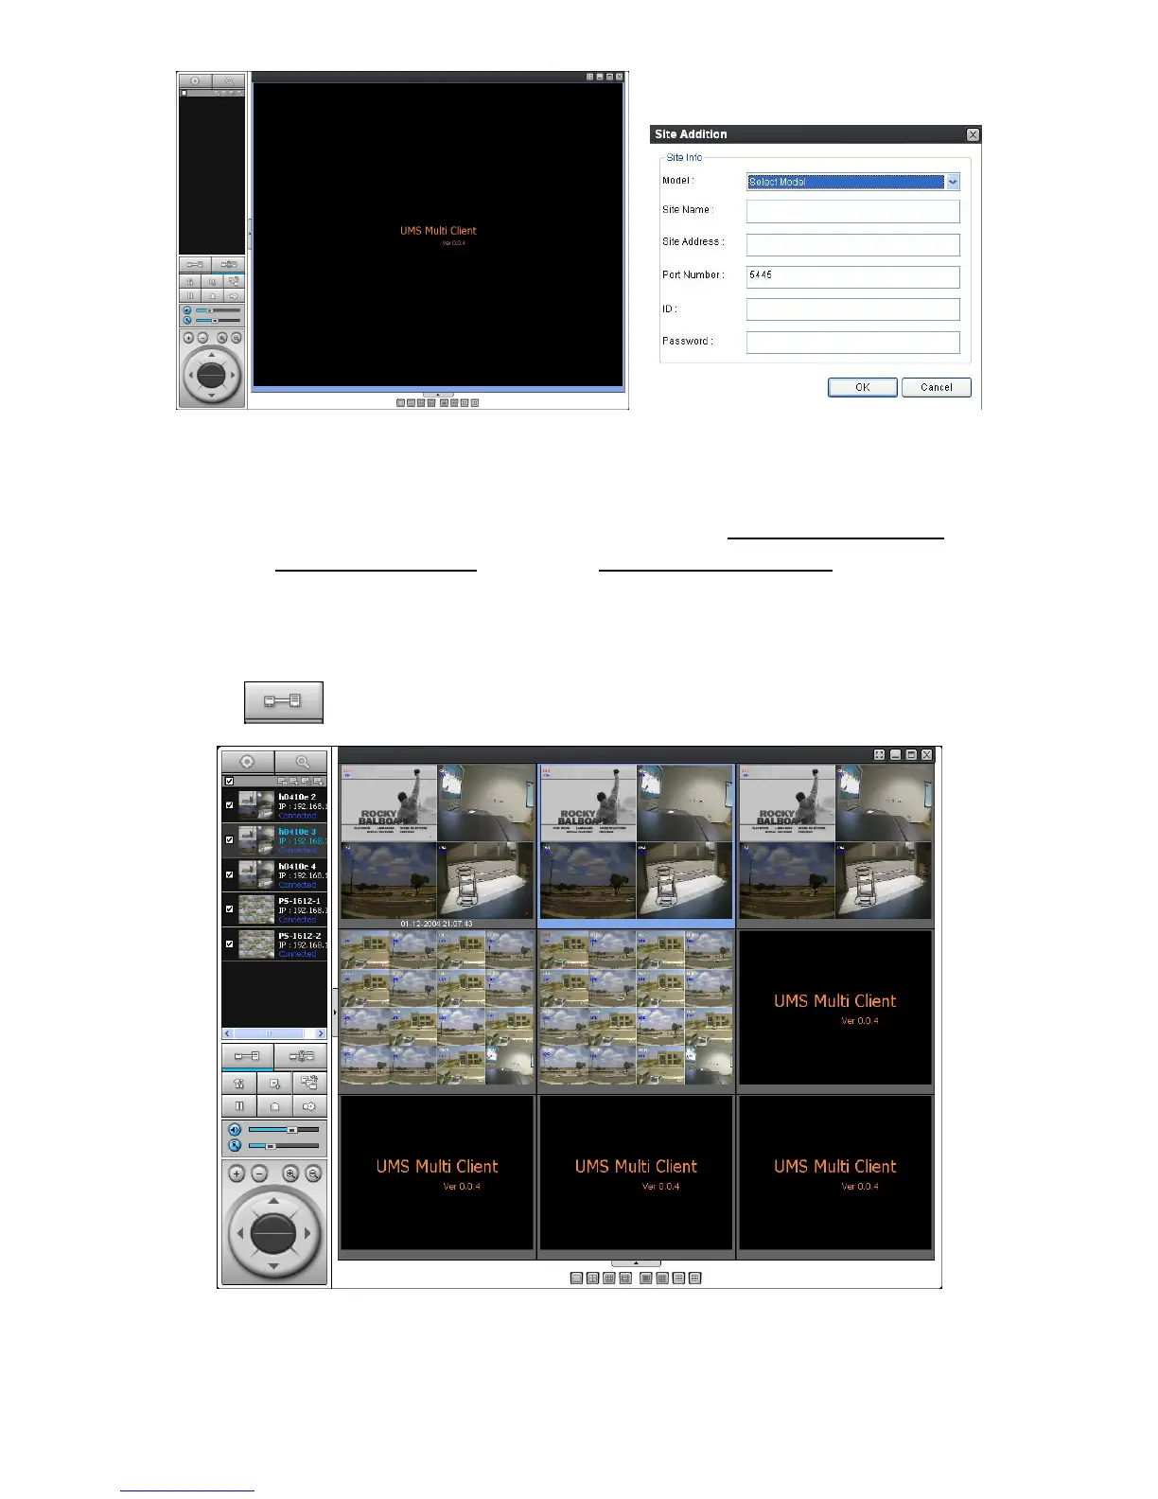
Task: Open the Model combo box in Site Addition
Action: (852, 182)
